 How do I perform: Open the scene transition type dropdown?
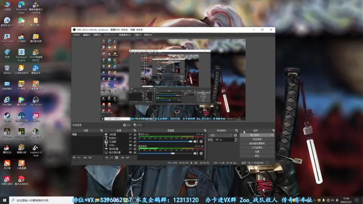click(220, 135)
